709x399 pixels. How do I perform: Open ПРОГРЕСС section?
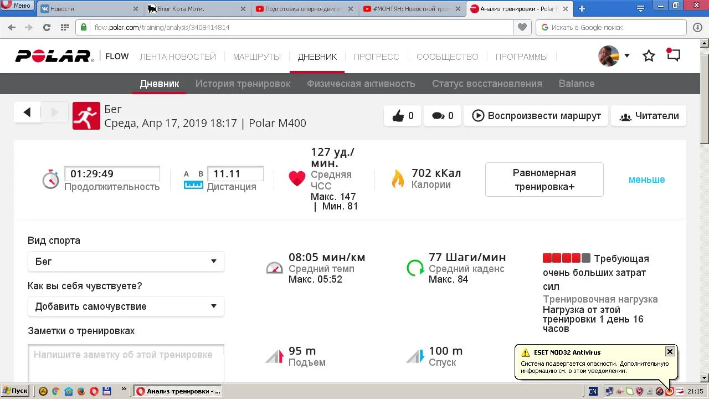coord(376,57)
